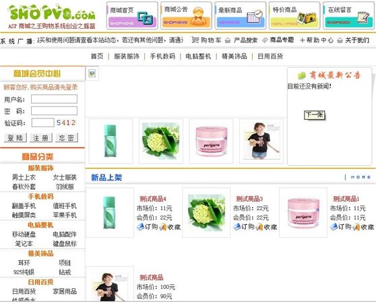This screenshot has height=303, width=376.
Task: Click the MORE link beside 新品上架
Action: tap(361, 177)
